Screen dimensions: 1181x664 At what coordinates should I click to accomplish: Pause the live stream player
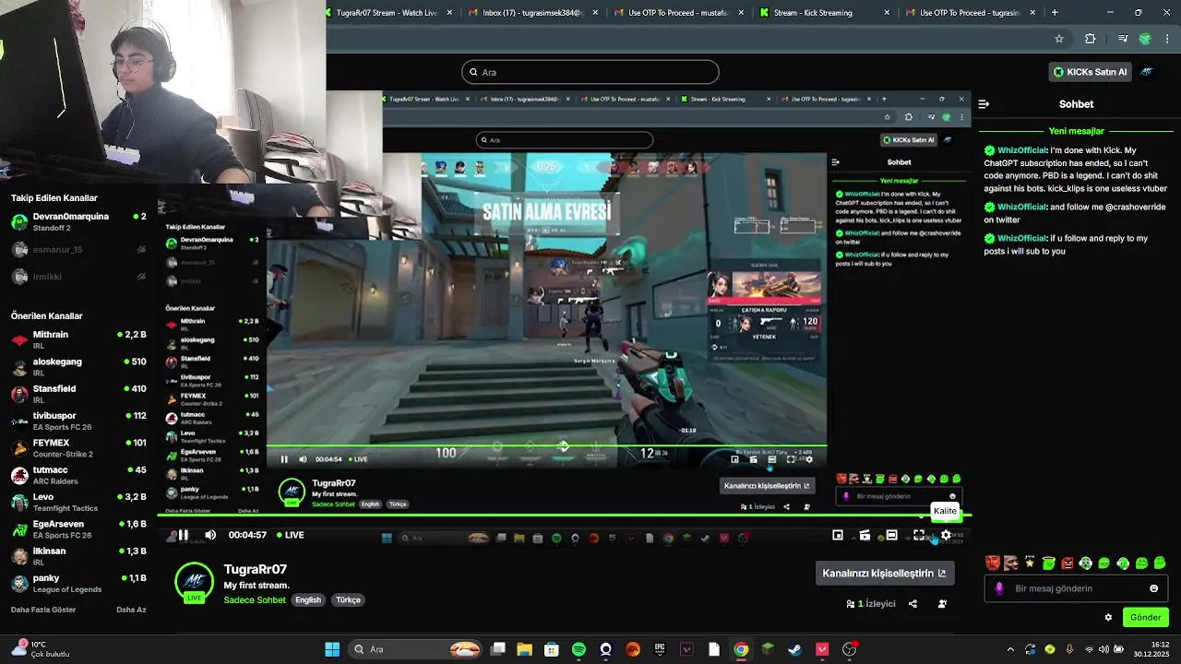coord(184,535)
